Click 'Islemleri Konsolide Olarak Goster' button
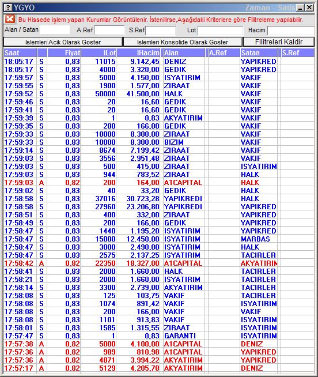The width and height of the screenshot is (318, 377). (183, 42)
